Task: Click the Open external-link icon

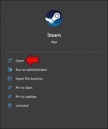Action: click(10, 60)
